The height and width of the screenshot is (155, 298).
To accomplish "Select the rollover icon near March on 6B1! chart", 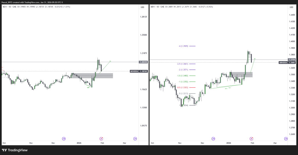I will point(285,139).
